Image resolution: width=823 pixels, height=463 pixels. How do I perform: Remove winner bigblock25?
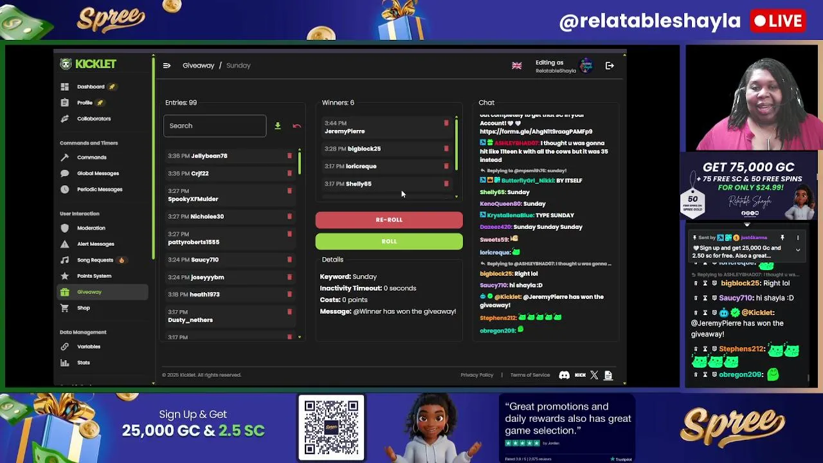coord(446,149)
